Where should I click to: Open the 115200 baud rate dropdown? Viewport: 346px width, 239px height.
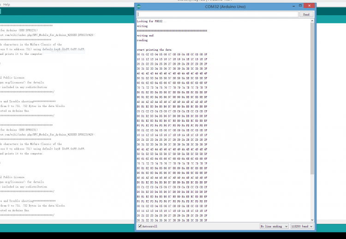tap(302, 227)
